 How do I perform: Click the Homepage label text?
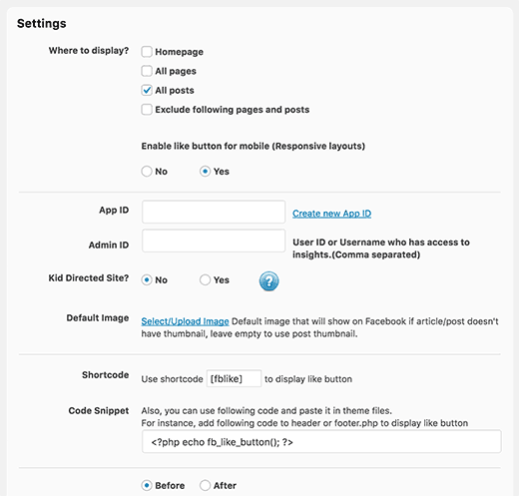tap(179, 52)
